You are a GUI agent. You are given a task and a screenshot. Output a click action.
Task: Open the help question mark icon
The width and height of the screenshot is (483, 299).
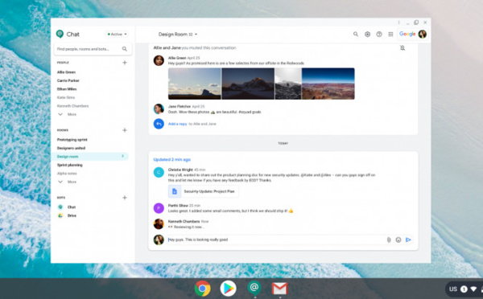click(379, 34)
